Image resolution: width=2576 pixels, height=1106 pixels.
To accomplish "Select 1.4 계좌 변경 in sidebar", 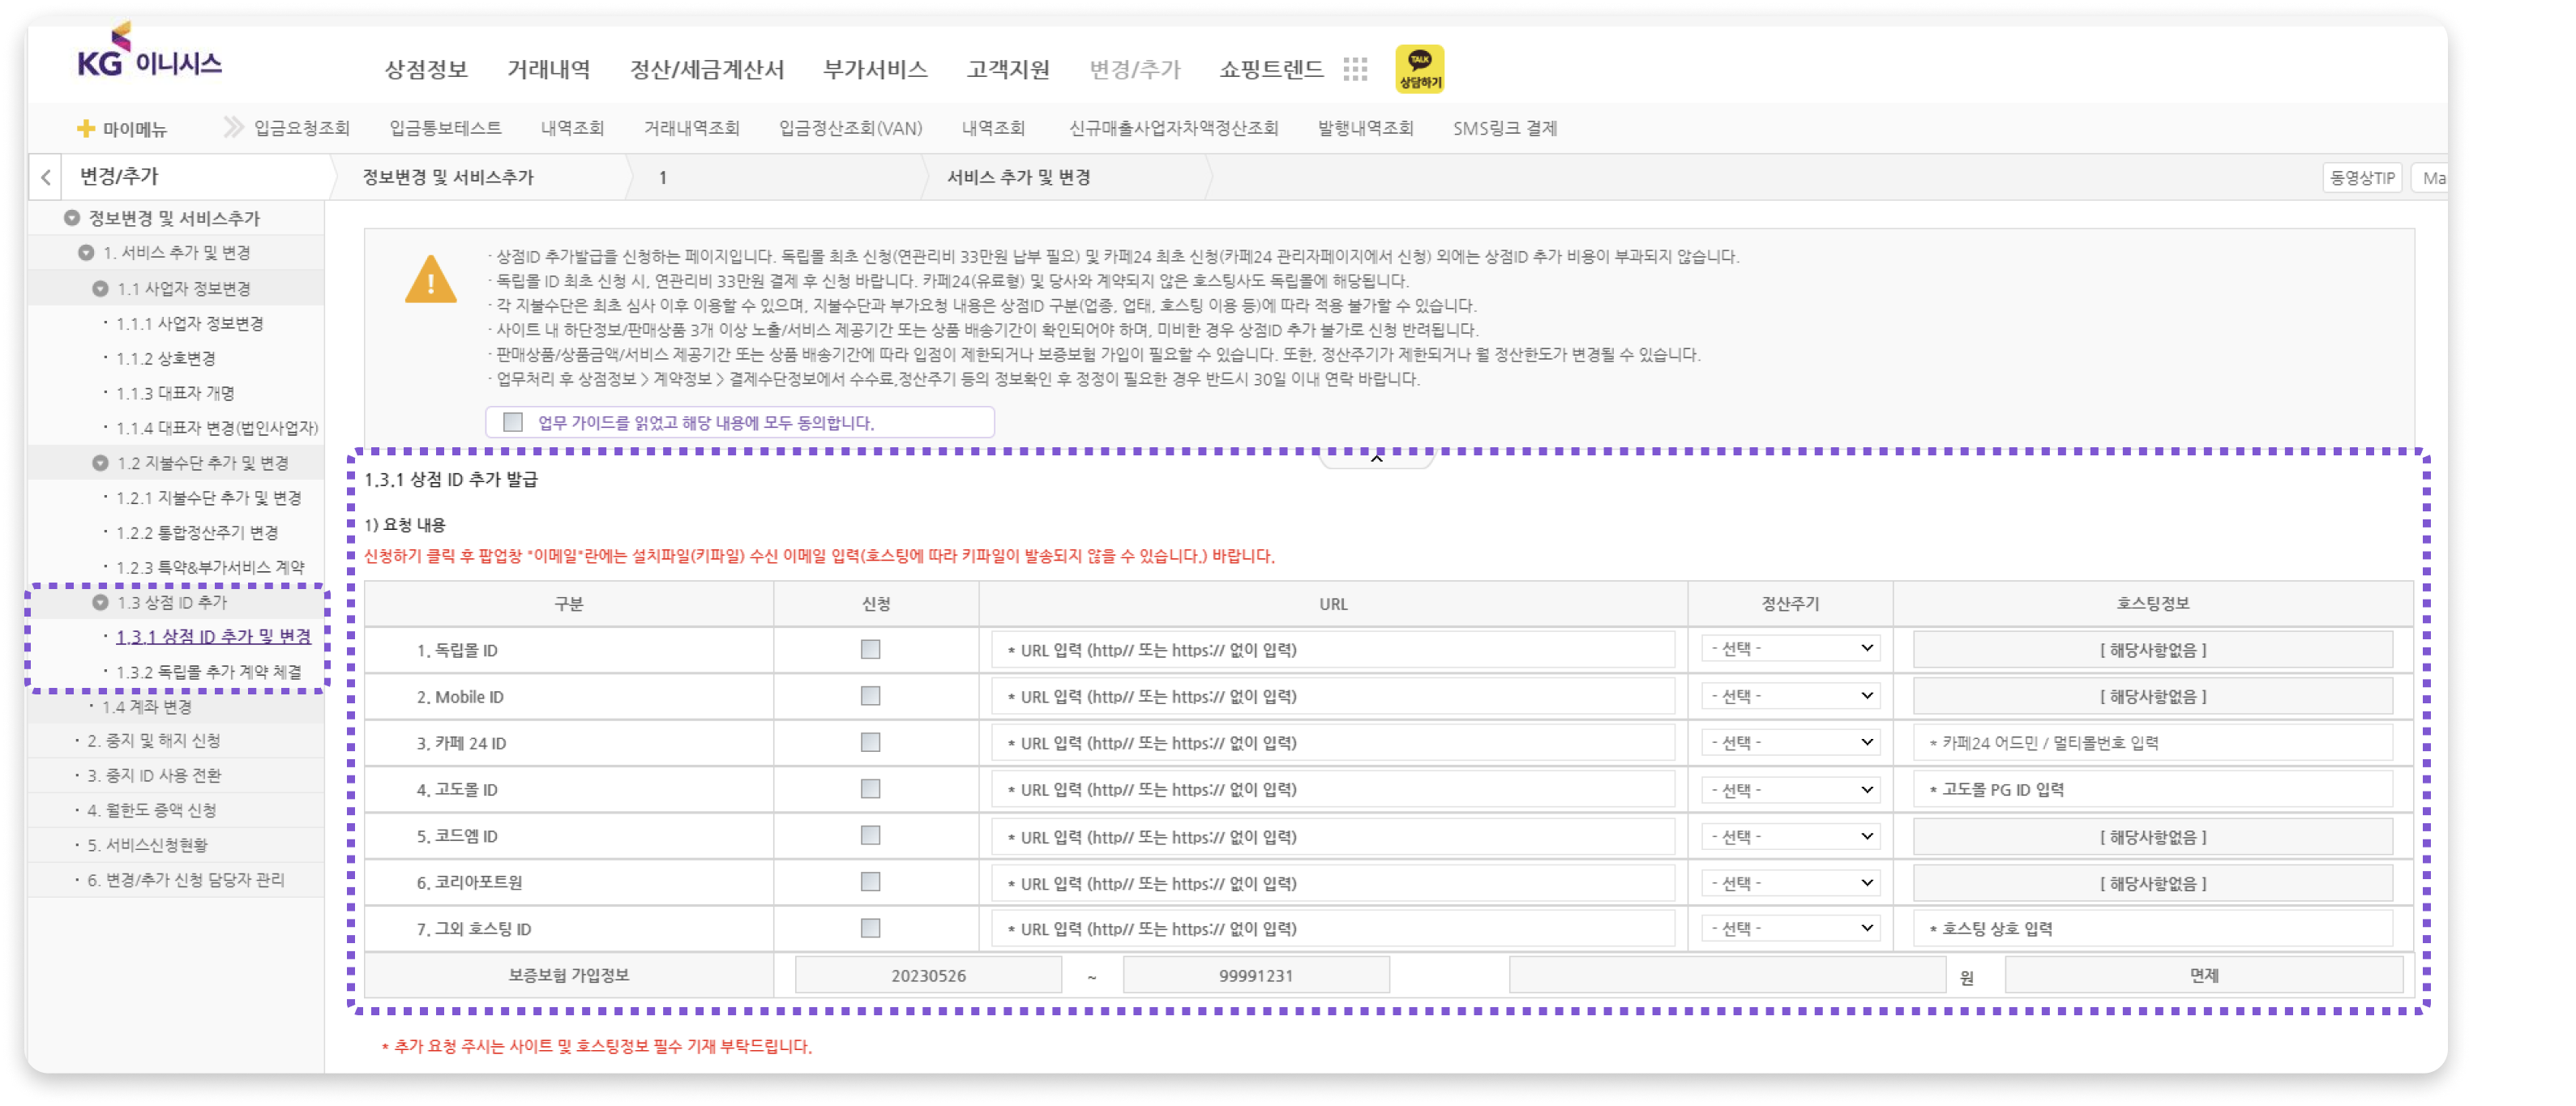I will click(146, 707).
